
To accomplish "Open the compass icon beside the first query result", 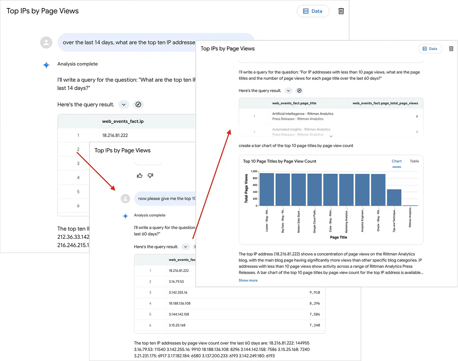I will (138, 104).
